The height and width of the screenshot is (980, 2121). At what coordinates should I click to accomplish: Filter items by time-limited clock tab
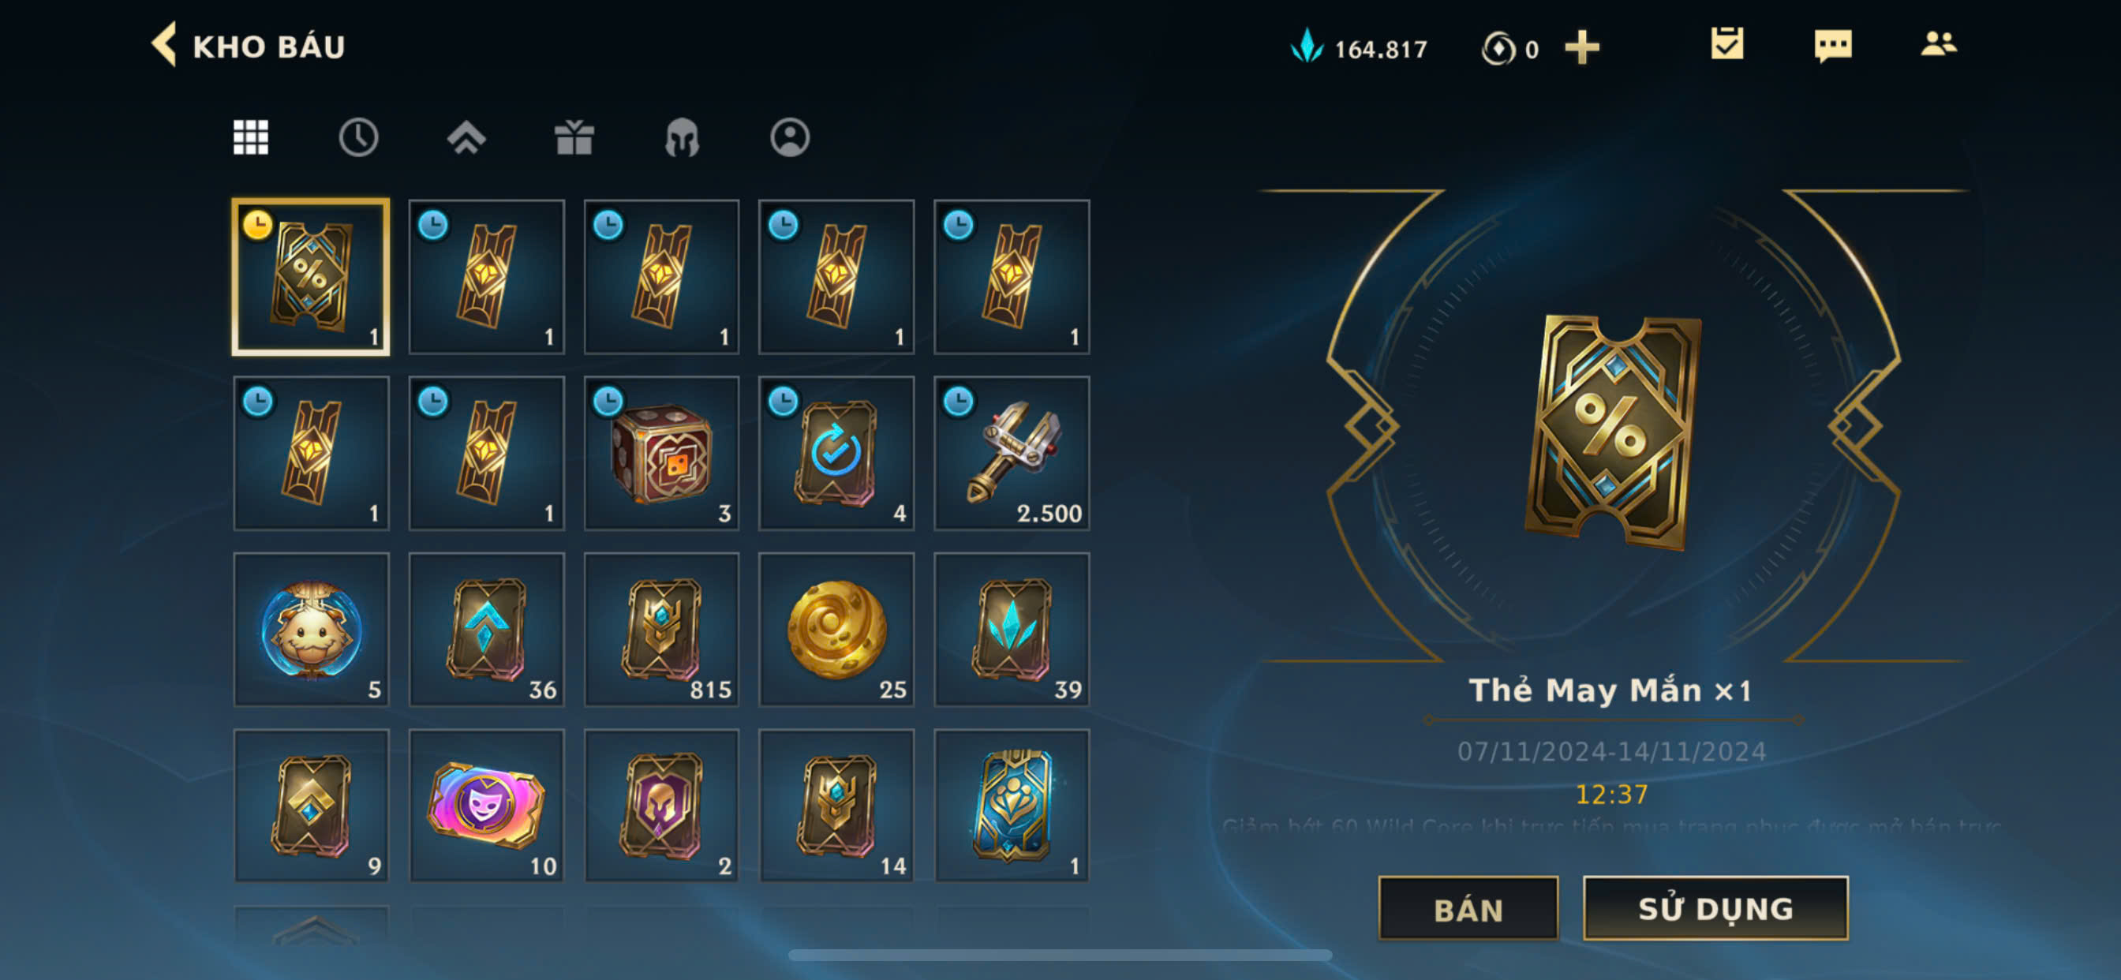click(358, 137)
